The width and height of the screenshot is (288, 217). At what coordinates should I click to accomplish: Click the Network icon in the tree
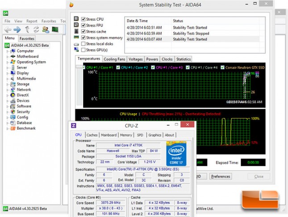pyautogui.click(x=13, y=90)
